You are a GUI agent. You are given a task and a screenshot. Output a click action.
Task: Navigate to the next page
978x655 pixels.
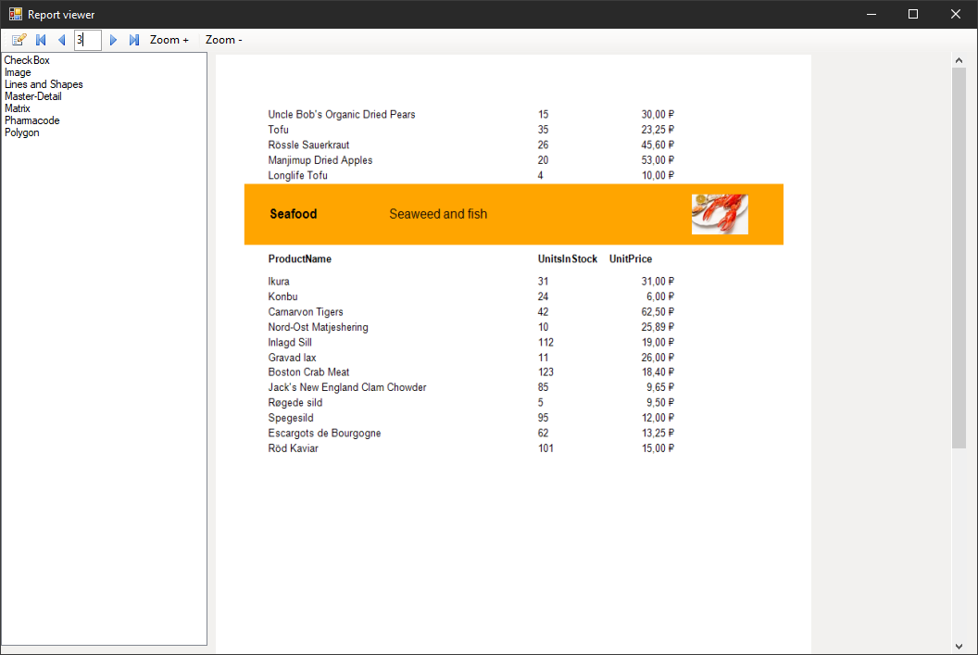point(113,40)
